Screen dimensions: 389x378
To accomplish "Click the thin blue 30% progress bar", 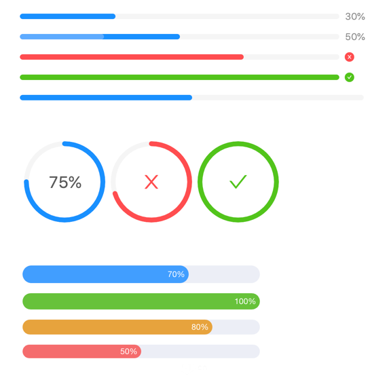I will pos(179,16).
